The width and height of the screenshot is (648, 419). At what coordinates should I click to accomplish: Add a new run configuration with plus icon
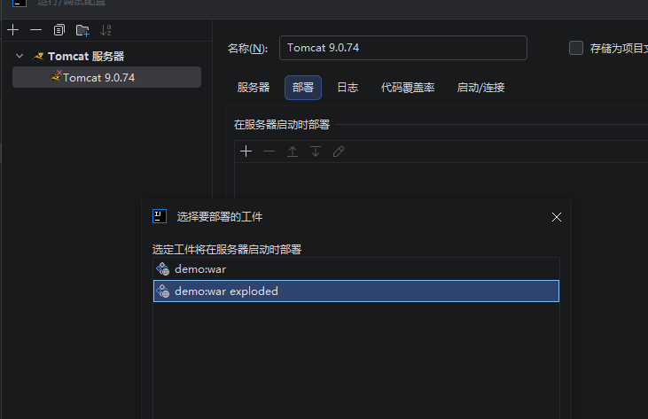point(12,30)
